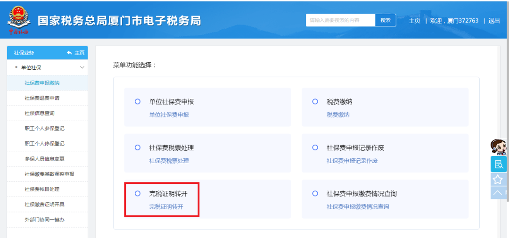Screen dimensions: 509x238
Task: Collapse the 单位社保 chevron
Action: coord(82,67)
